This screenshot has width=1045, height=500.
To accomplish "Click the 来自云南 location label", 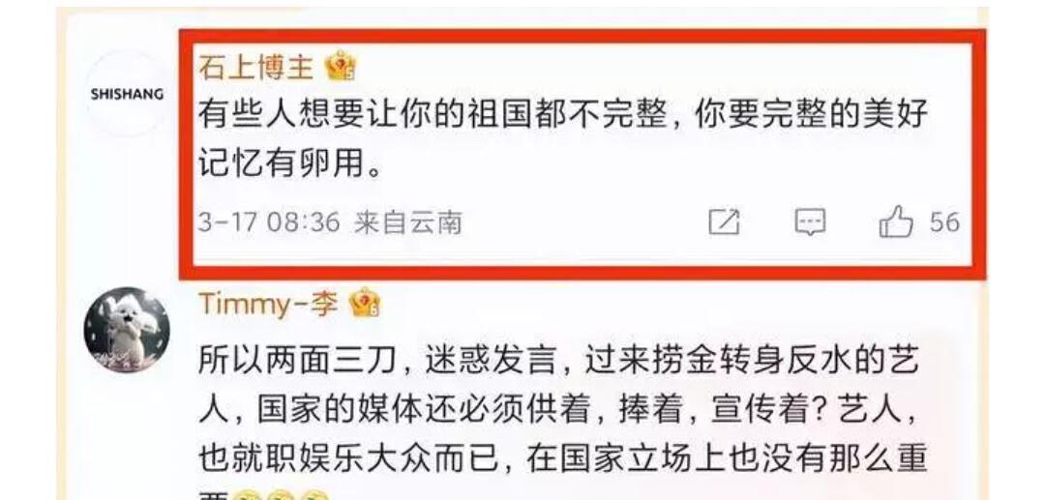I will (x=407, y=221).
